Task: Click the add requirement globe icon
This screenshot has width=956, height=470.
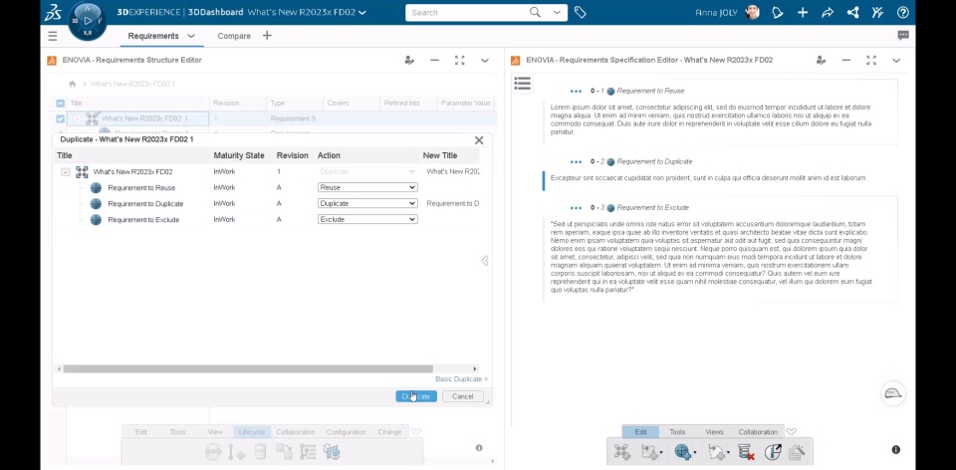Action: (x=682, y=452)
